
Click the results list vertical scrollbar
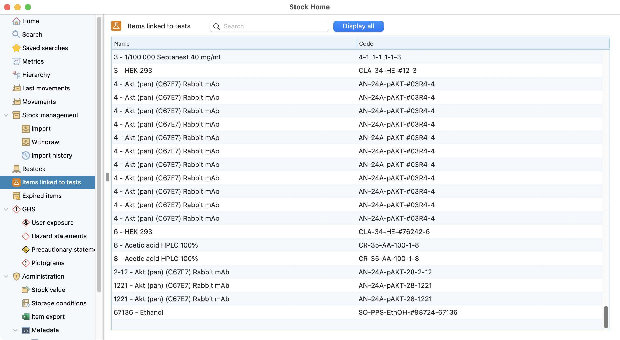pyautogui.click(x=606, y=317)
